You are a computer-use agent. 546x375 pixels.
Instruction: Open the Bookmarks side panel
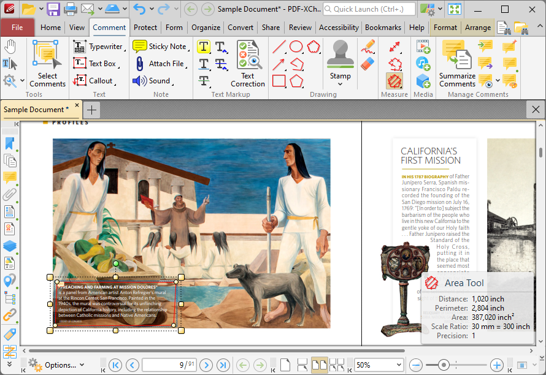pyautogui.click(x=10, y=143)
